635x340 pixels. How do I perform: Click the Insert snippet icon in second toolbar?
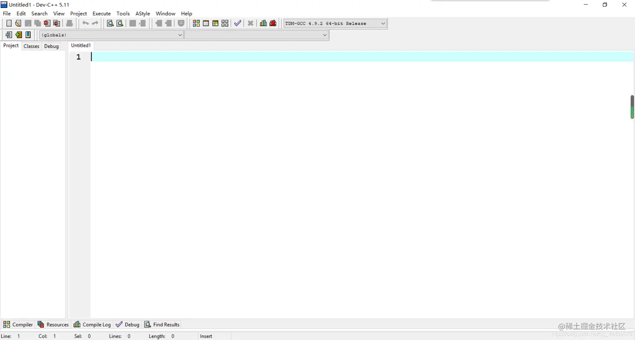pyautogui.click(x=9, y=35)
